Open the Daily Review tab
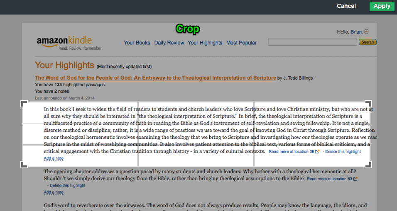This screenshot has width=397, height=211. click(169, 43)
